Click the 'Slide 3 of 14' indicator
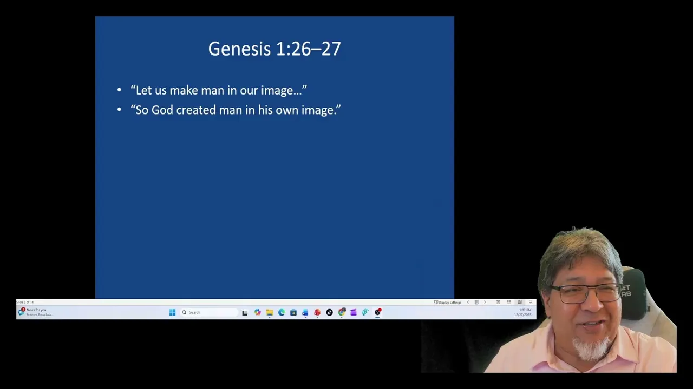 click(25, 302)
